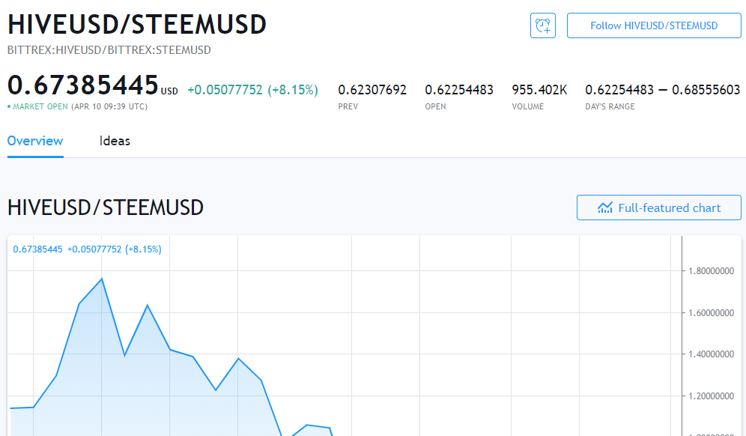746x436 pixels.
Task: Click the current price 0.67385445
Action: click(x=83, y=85)
